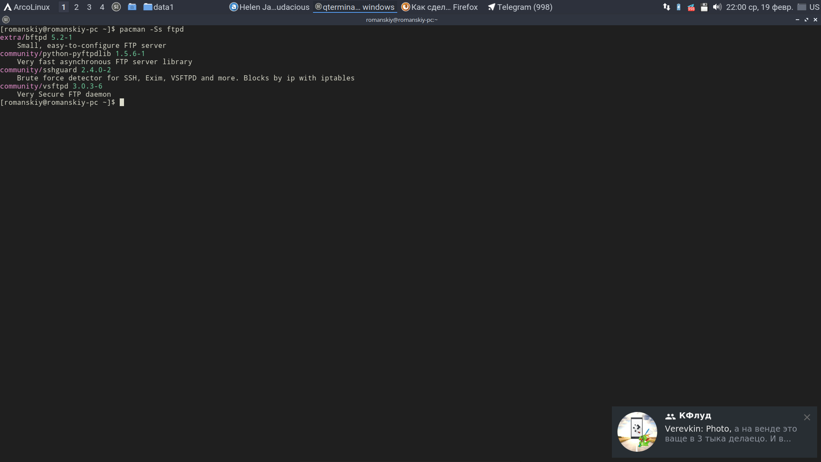Open the file manager launcher icon
Screen dimensions: 821x462
[x=132, y=7]
